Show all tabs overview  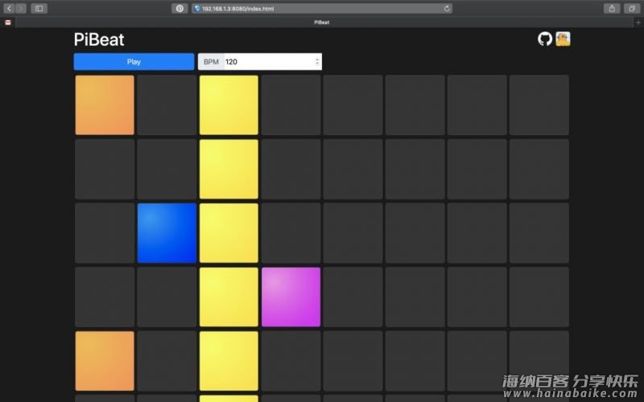pyautogui.click(x=632, y=8)
